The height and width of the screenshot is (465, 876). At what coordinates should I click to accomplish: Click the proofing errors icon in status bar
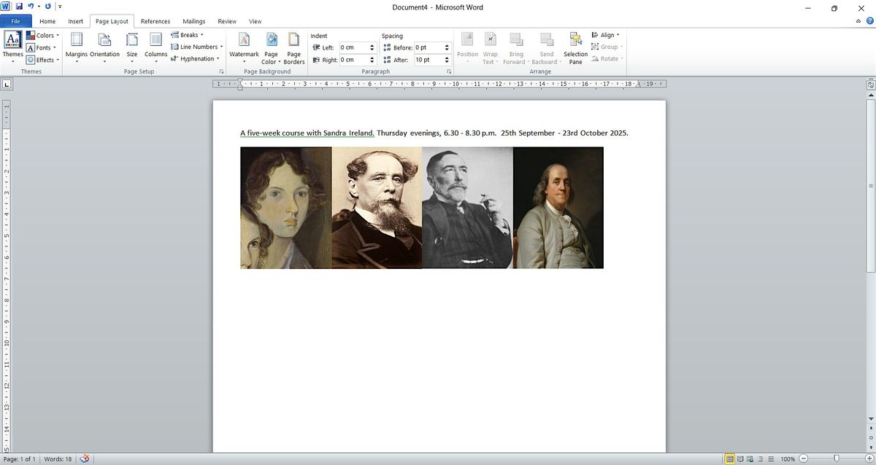coord(85,458)
